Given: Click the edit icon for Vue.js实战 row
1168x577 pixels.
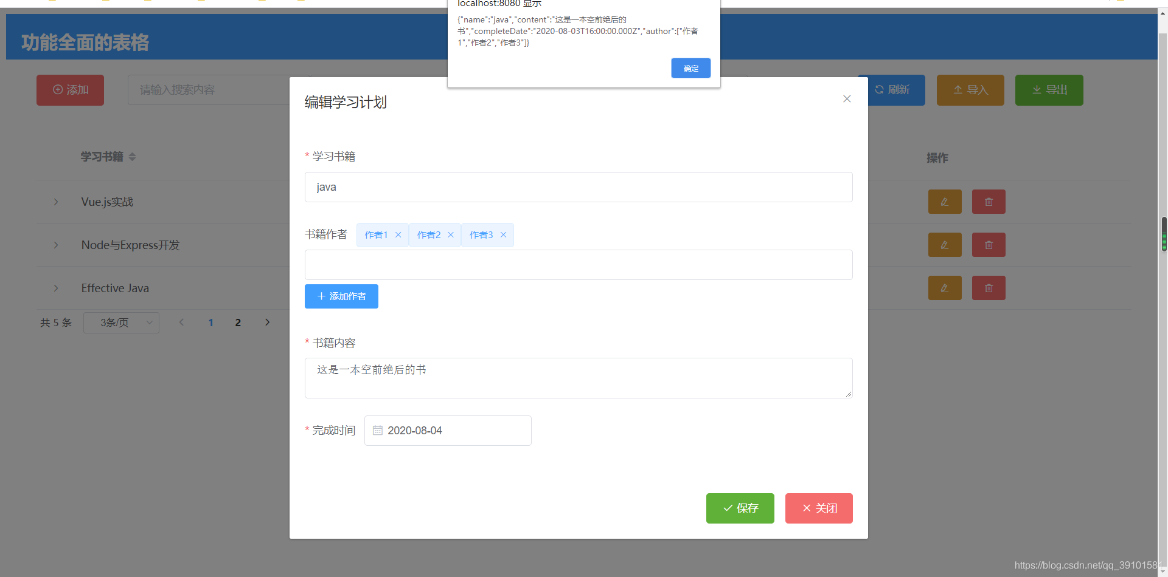Looking at the screenshot, I should pos(944,202).
